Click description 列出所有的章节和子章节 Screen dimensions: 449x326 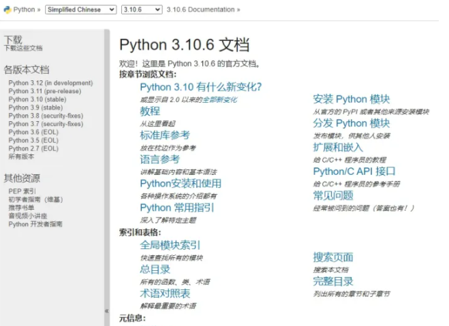[x=352, y=294]
